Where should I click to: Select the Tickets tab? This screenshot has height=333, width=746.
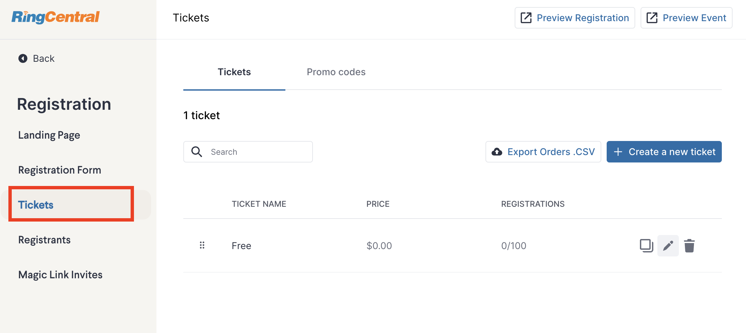click(x=234, y=72)
